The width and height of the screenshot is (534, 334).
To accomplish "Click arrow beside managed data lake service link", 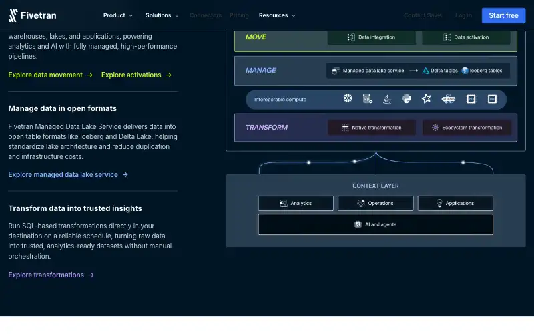I will [x=125, y=174].
